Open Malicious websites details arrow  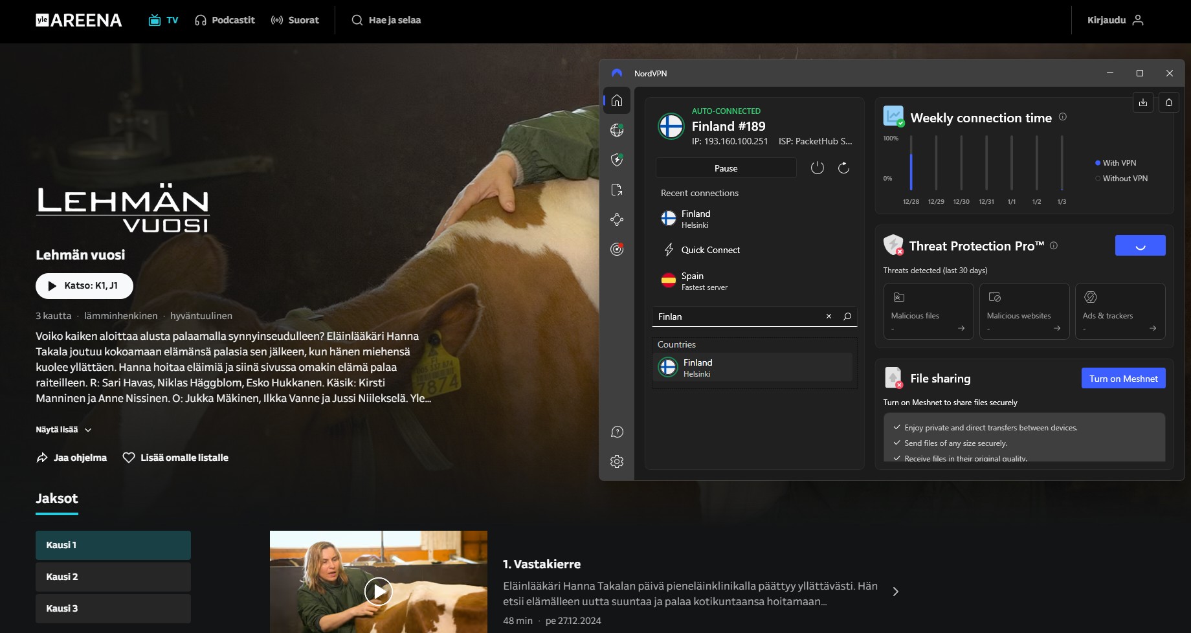click(1058, 328)
